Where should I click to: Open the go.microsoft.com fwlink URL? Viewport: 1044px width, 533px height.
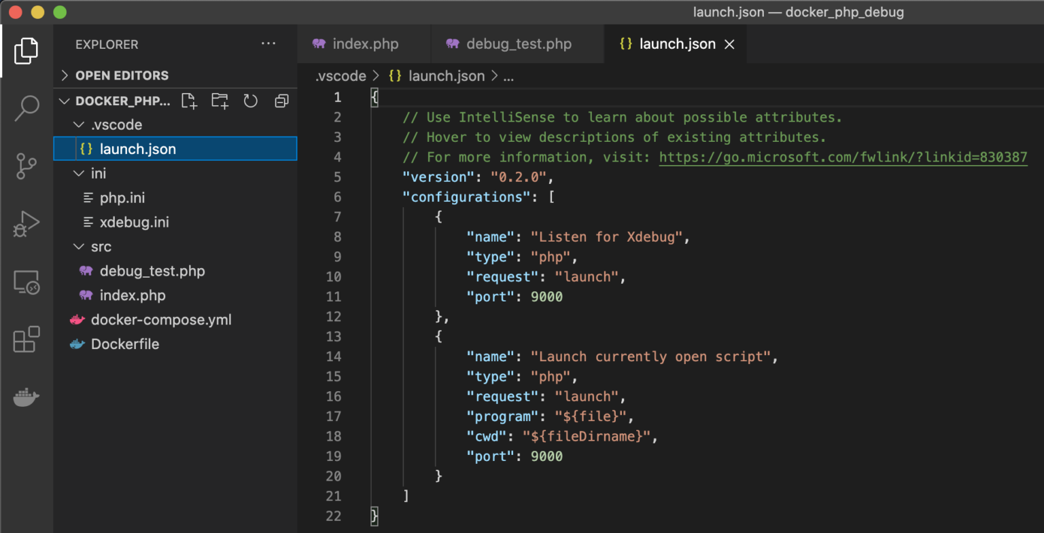(x=843, y=158)
